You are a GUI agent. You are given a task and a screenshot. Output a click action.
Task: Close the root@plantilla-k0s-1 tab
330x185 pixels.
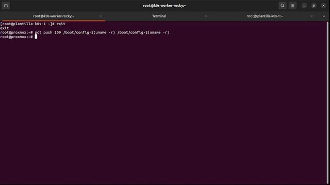tap(311, 16)
